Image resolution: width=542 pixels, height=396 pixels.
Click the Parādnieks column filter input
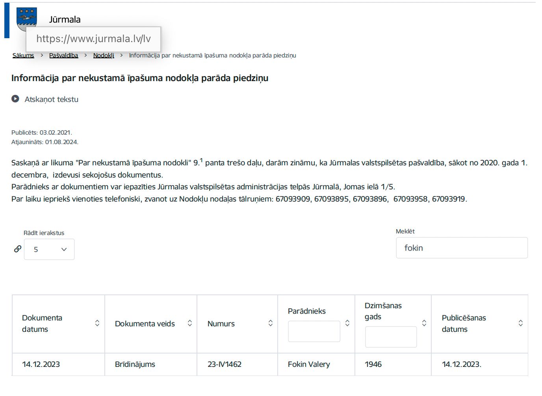(x=314, y=331)
